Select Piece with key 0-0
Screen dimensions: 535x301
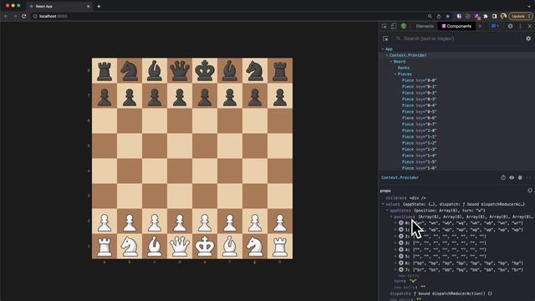point(420,80)
